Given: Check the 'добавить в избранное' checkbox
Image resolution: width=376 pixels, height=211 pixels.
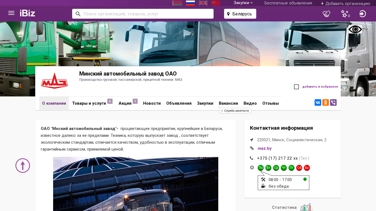Looking at the screenshot, I should (296, 87).
